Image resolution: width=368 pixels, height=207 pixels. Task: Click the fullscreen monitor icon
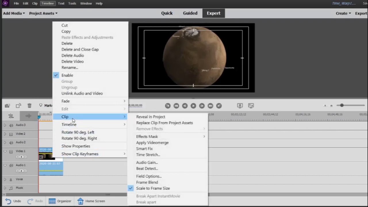pyautogui.click(x=251, y=106)
